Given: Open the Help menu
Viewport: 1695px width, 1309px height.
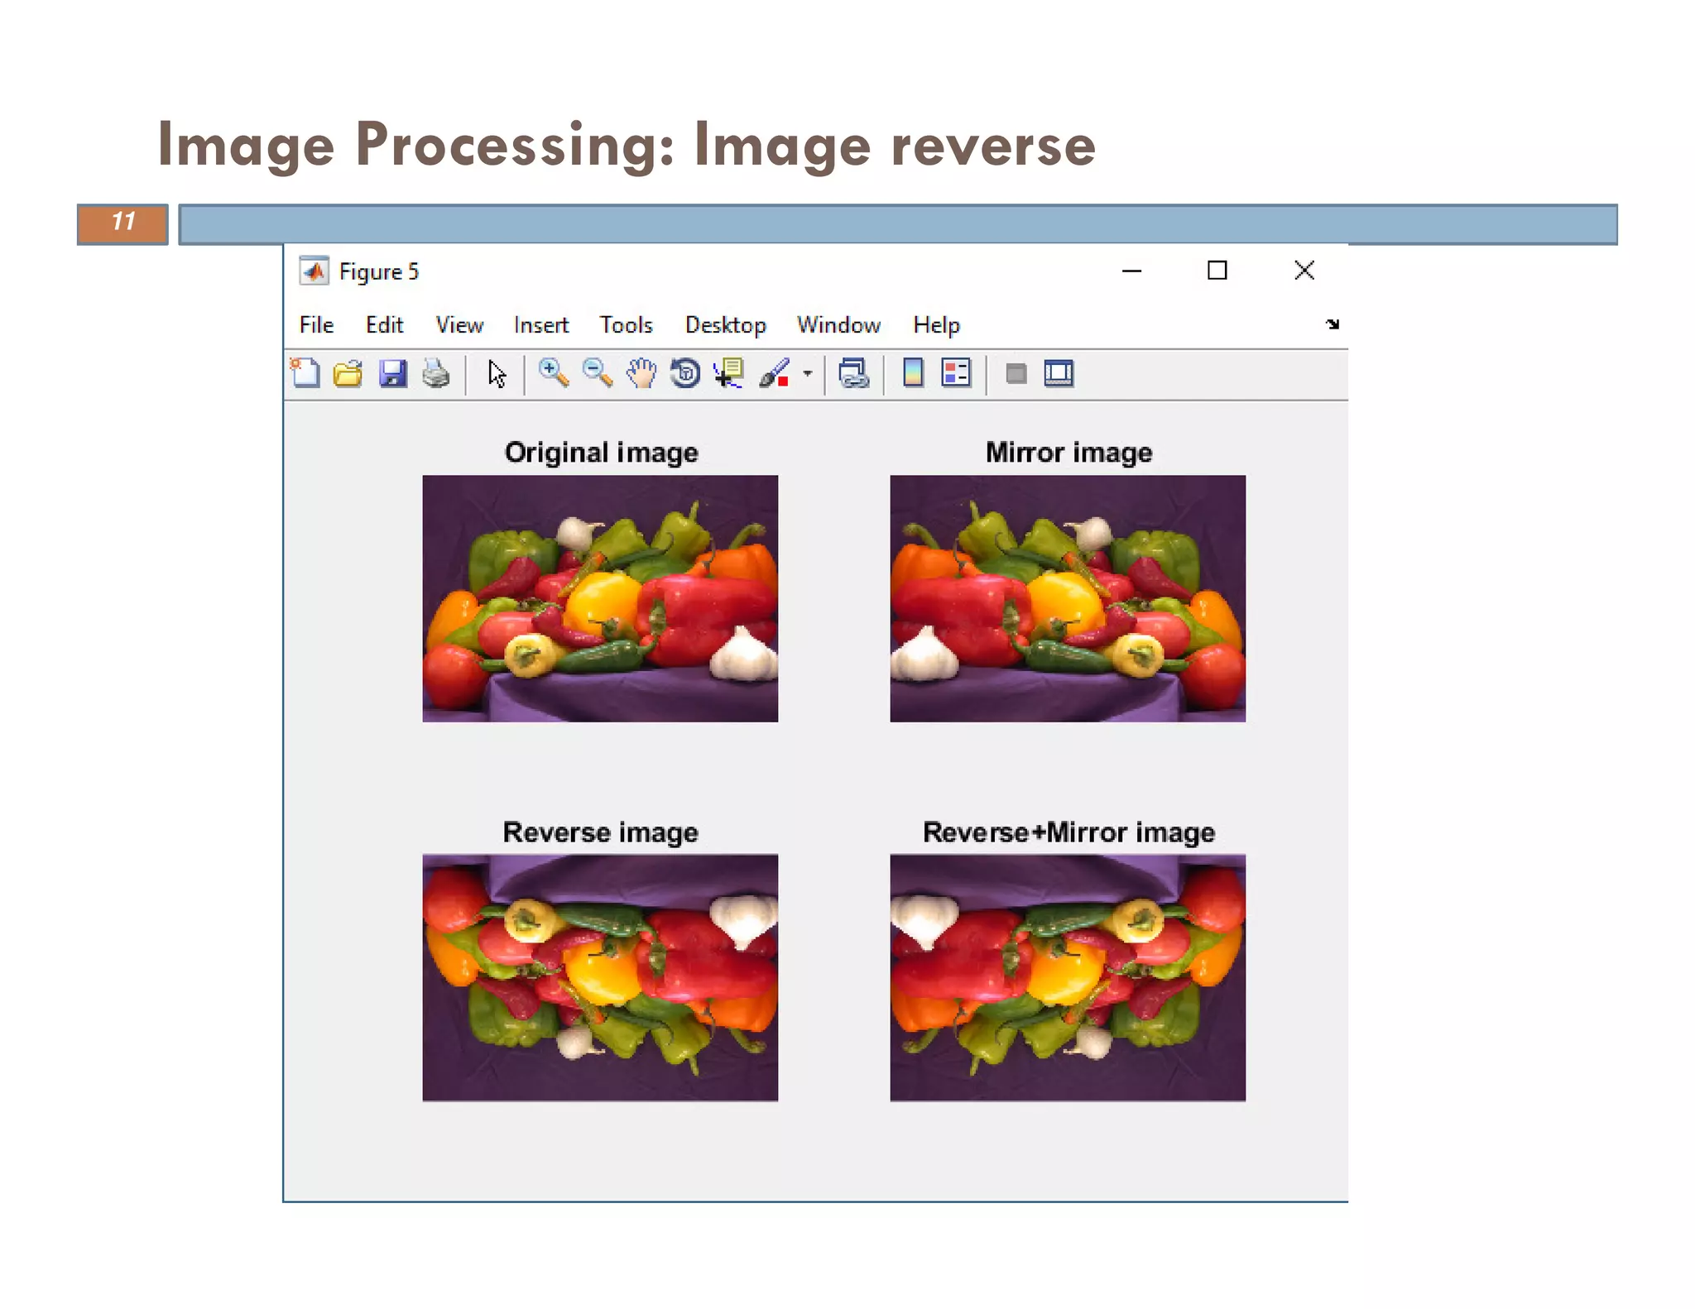Looking at the screenshot, I should 936,325.
